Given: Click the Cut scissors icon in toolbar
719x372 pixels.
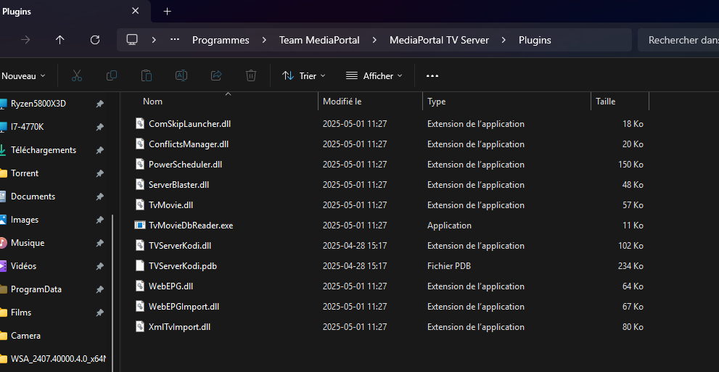Looking at the screenshot, I should pyautogui.click(x=77, y=75).
